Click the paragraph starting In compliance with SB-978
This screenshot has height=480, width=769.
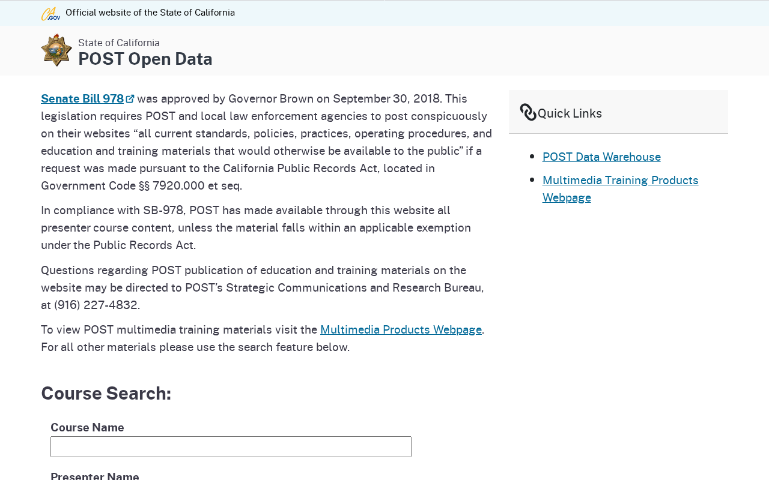click(x=256, y=227)
